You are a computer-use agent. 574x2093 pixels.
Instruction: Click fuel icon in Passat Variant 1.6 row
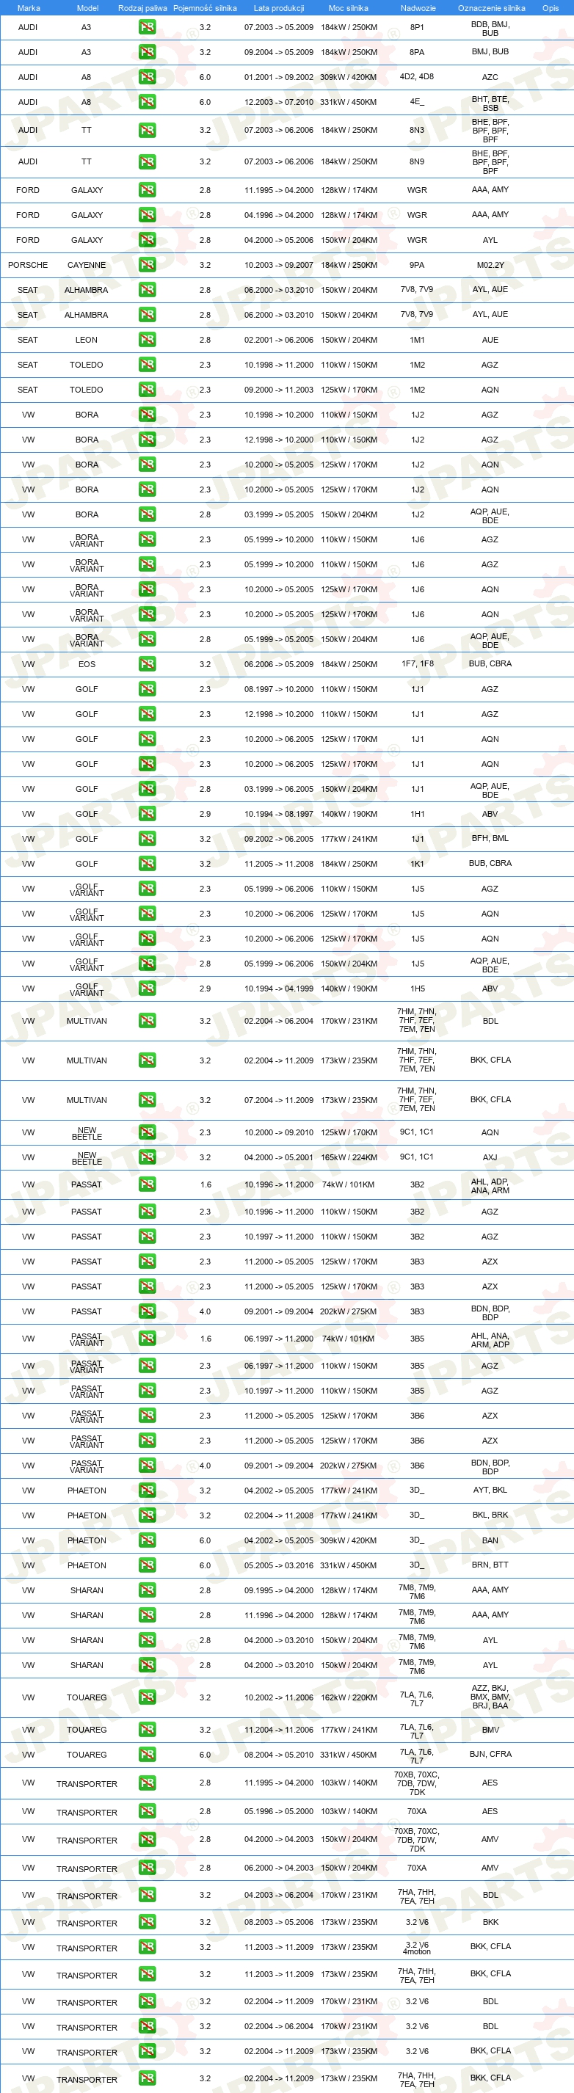point(147,1338)
